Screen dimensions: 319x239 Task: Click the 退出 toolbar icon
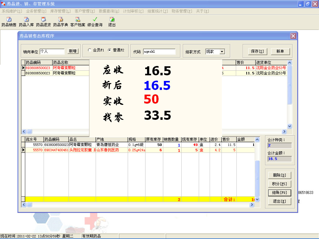pyautogui.click(x=112, y=21)
